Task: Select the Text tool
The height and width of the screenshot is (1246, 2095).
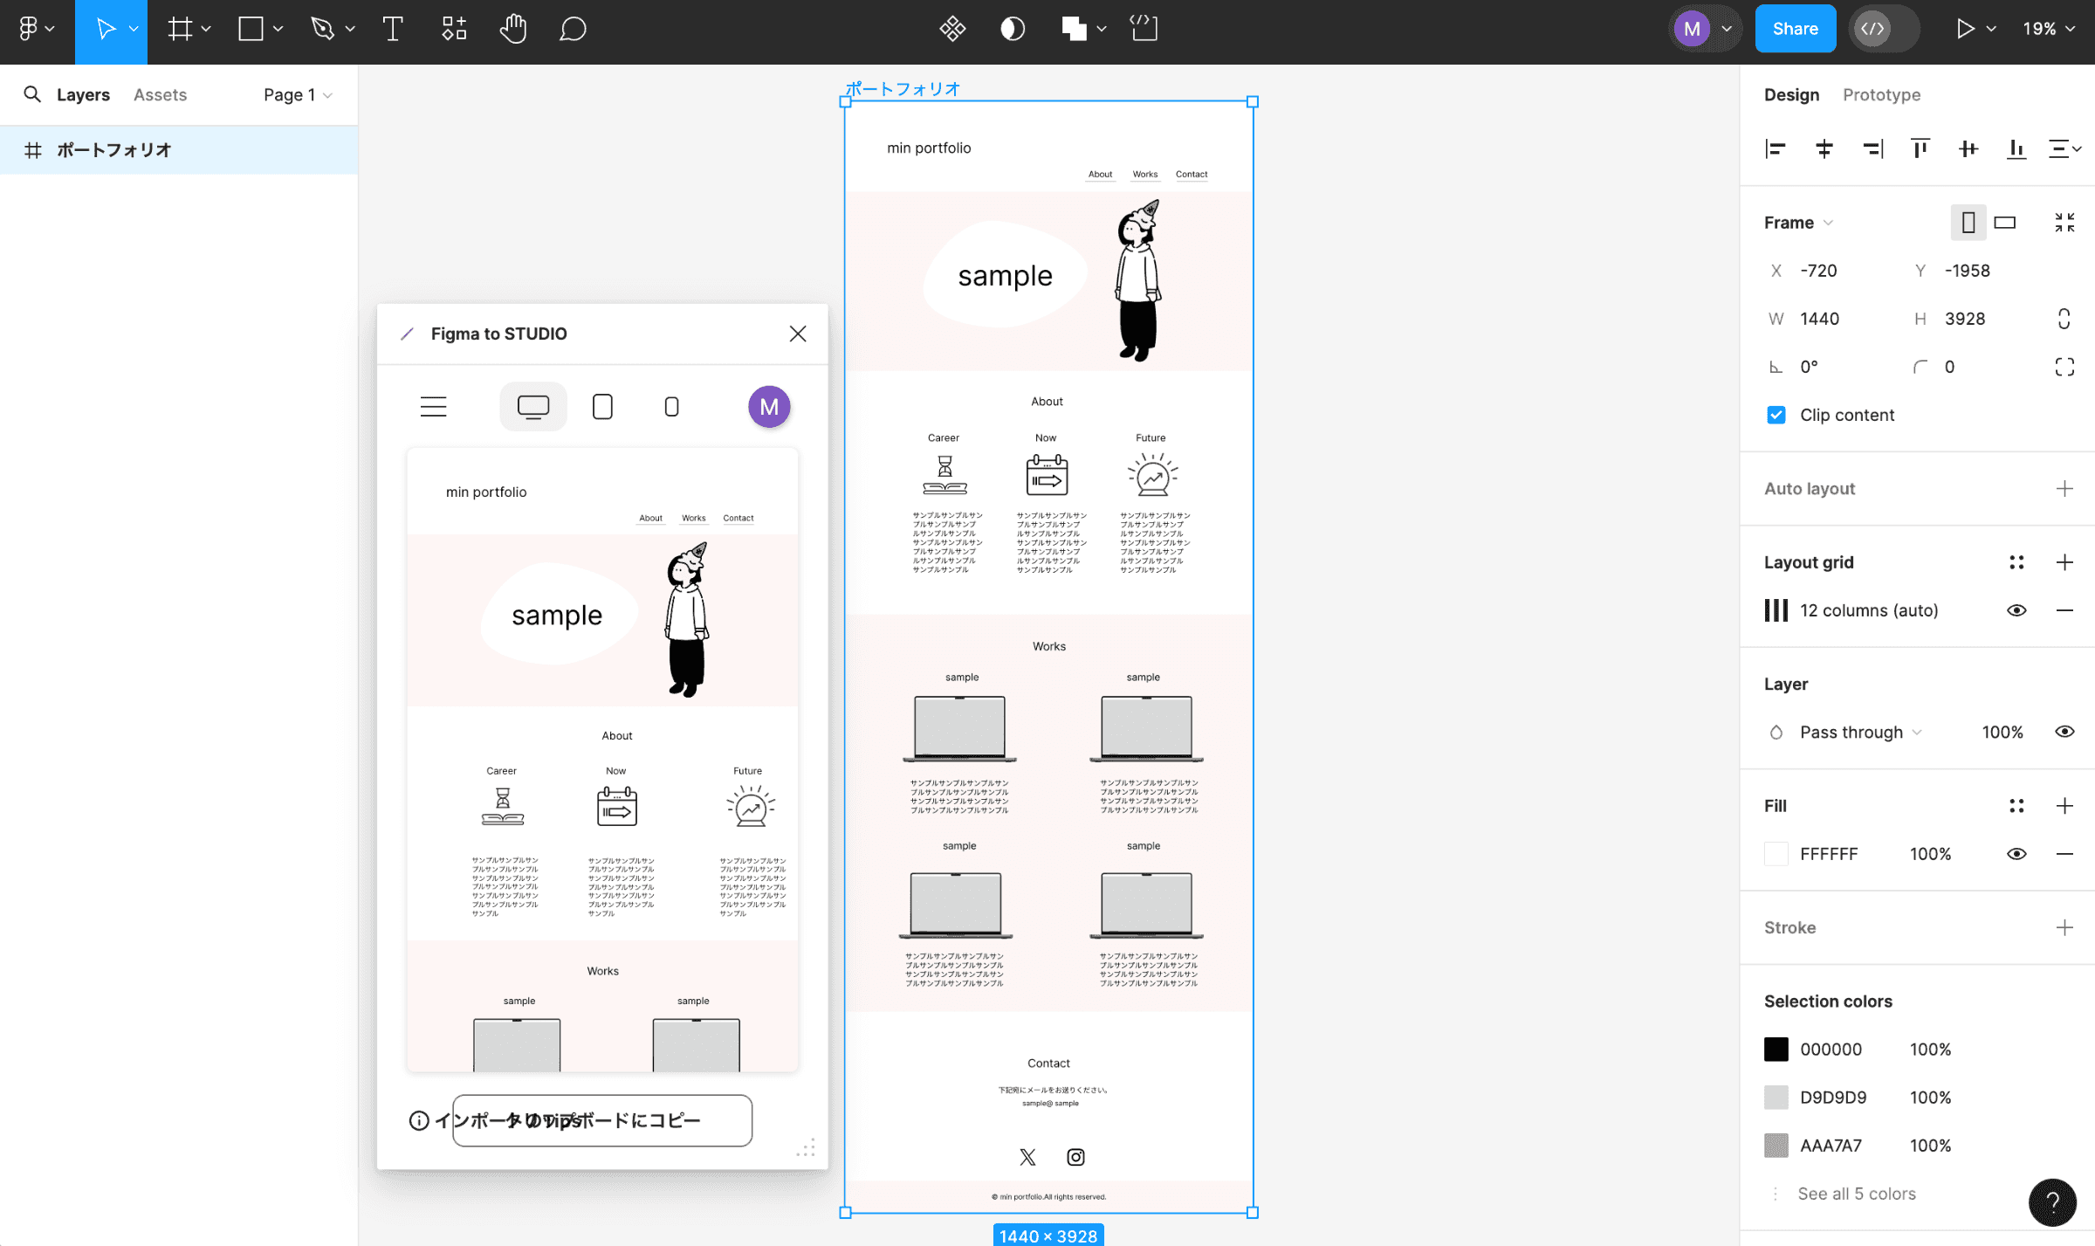Action: pyautogui.click(x=392, y=29)
